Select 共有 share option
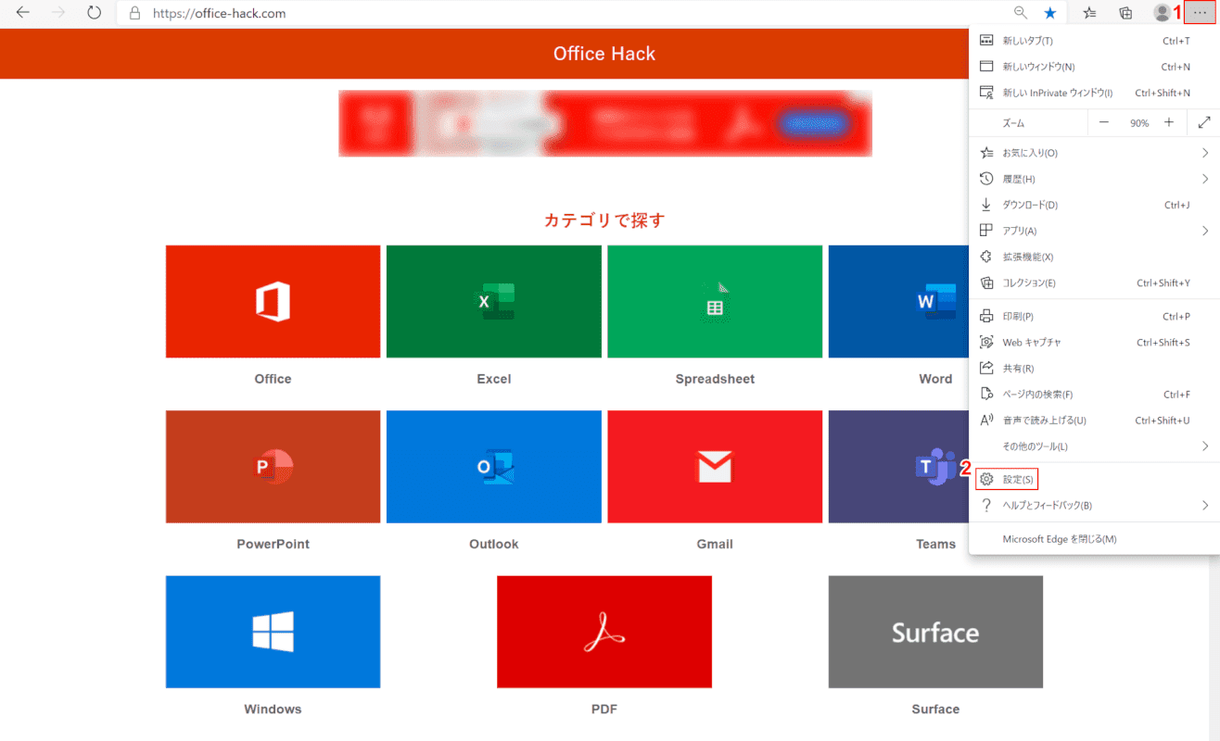The image size is (1220, 741). 1094,368
